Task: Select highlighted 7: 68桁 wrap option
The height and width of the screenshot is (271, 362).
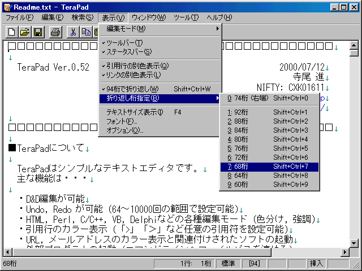Action: point(269,167)
